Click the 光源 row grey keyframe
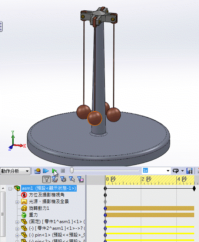 pos(105,202)
